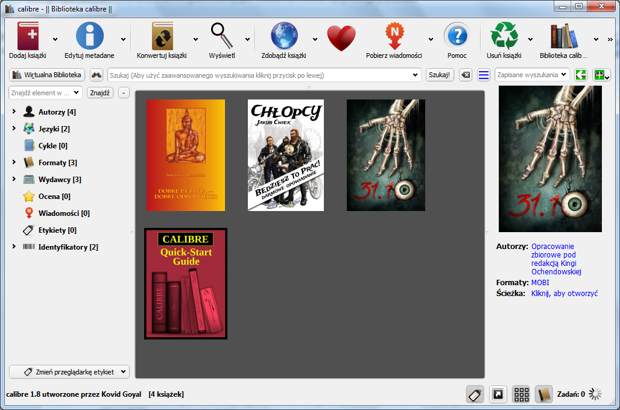620x410 pixels.
Task: Click the Dodaj książki (add books) icon
Action: point(28,36)
